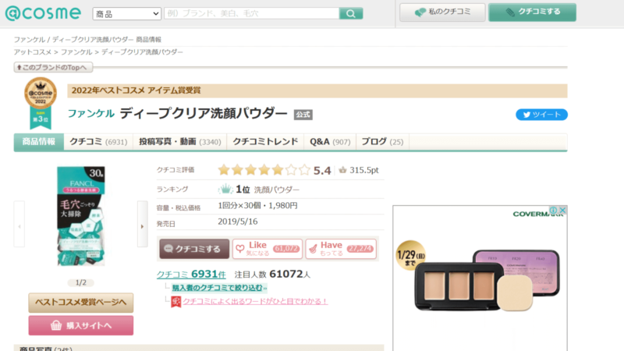Click the star rating display

click(x=264, y=170)
